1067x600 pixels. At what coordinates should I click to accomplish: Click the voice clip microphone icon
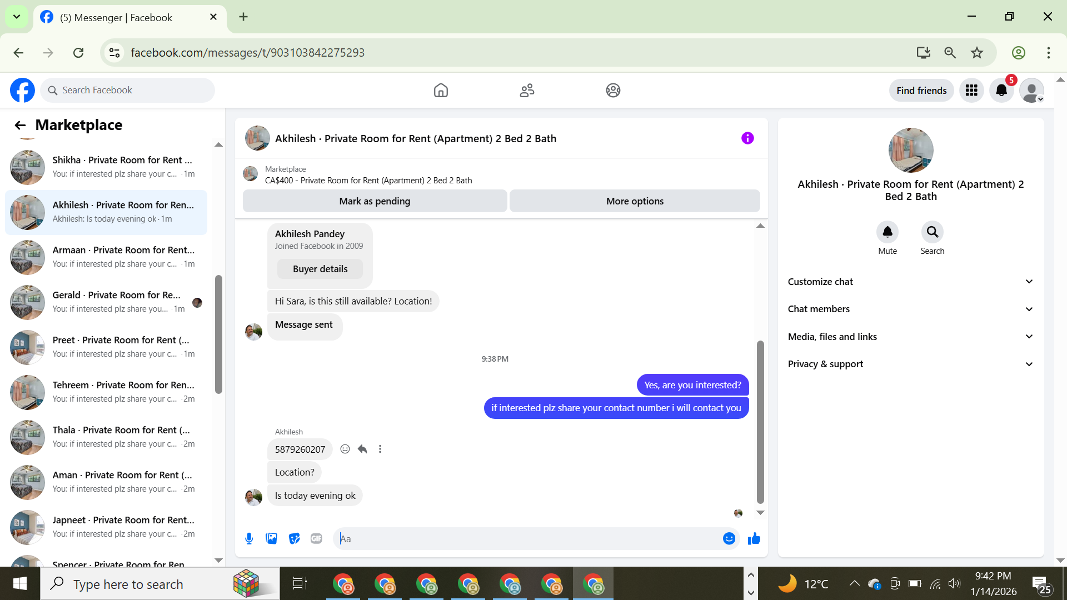tap(249, 538)
